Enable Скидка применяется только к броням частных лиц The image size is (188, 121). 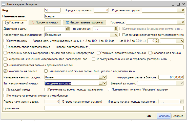tap(5, 65)
